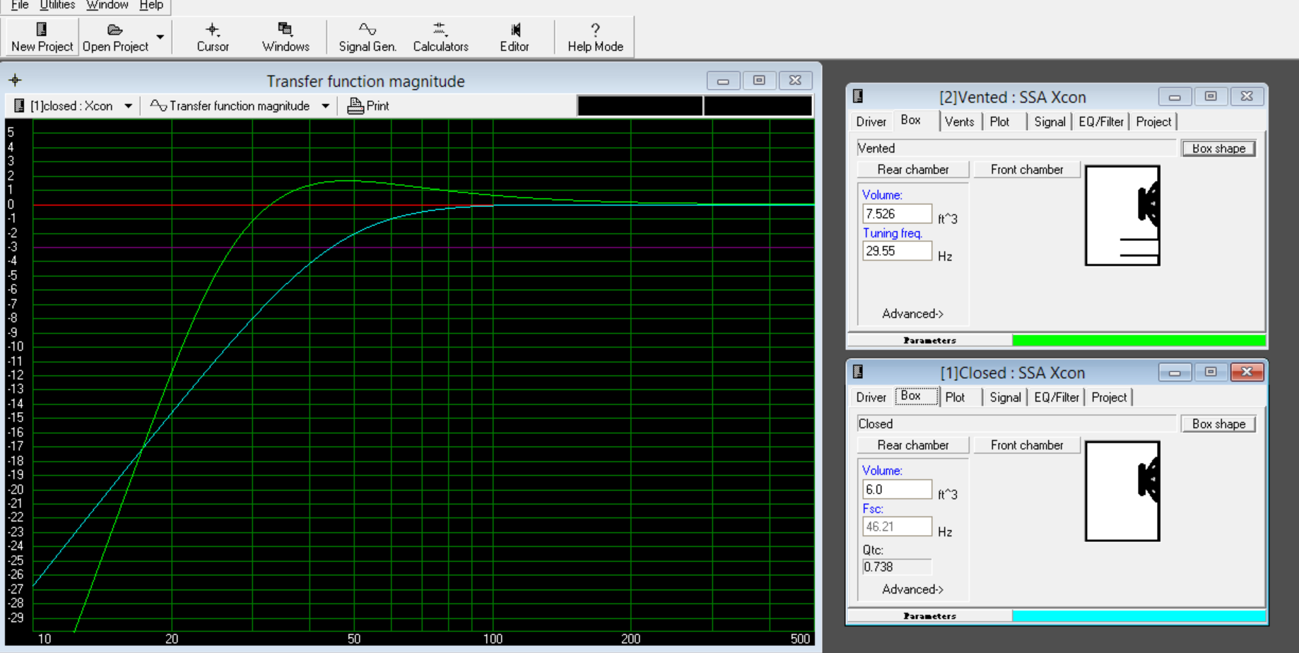Screen dimensions: 1299x653
Task: Open the Window menu
Action: pos(107,5)
